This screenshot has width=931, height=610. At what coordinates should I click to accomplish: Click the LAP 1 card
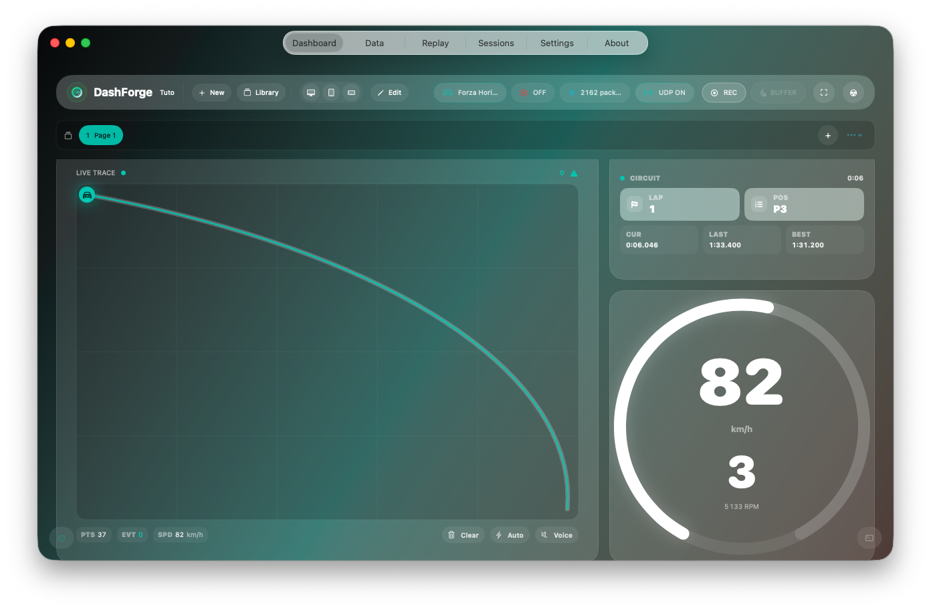tap(680, 204)
